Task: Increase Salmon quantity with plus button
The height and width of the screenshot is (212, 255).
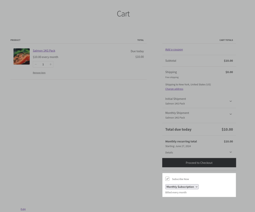Action: (51, 64)
